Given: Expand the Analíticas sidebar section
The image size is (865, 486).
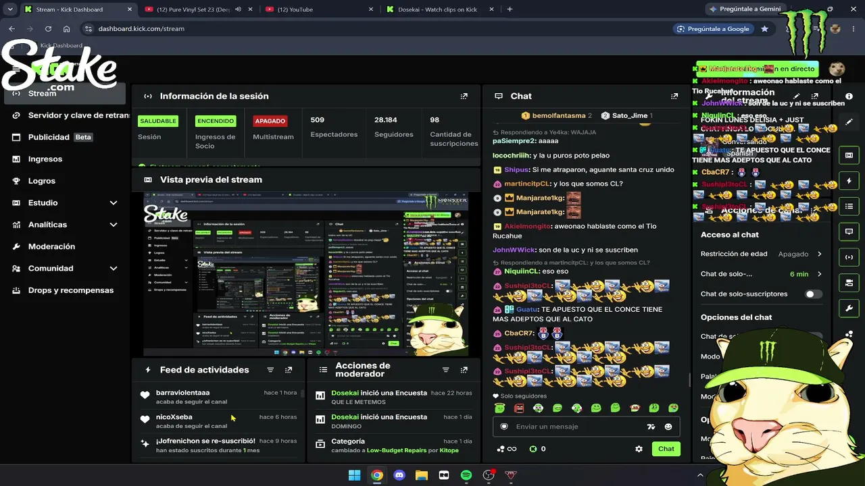Looking at the screenshot, I should click(x=114, y=225).
